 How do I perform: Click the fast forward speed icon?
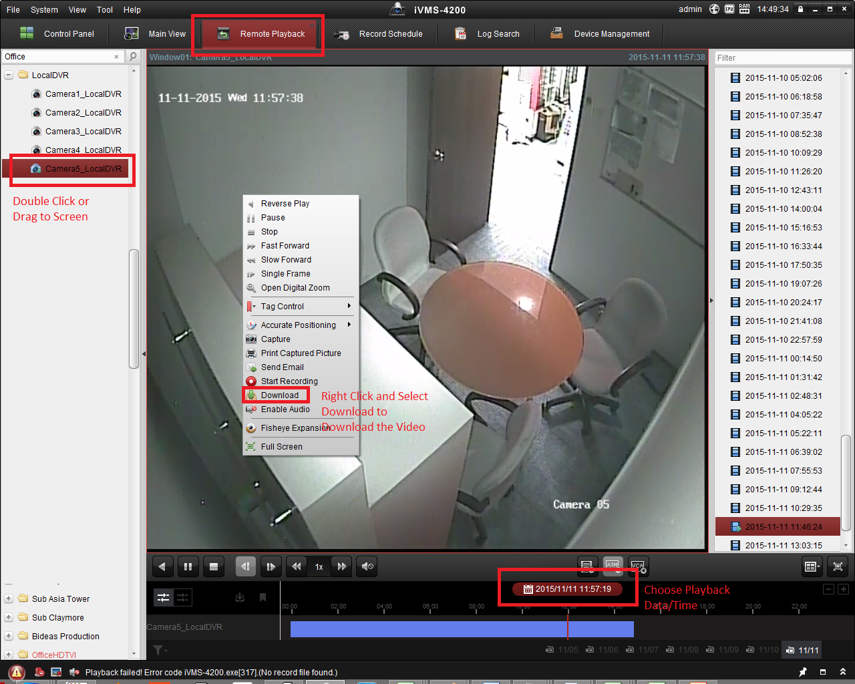coord(342,566)
